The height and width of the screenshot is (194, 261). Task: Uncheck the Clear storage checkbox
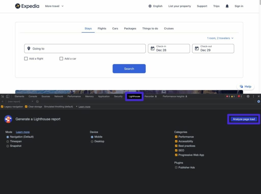point(26,107)
